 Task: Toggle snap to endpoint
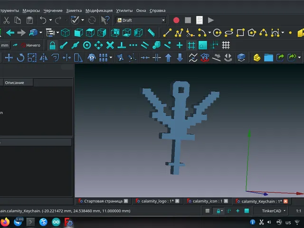64,46
